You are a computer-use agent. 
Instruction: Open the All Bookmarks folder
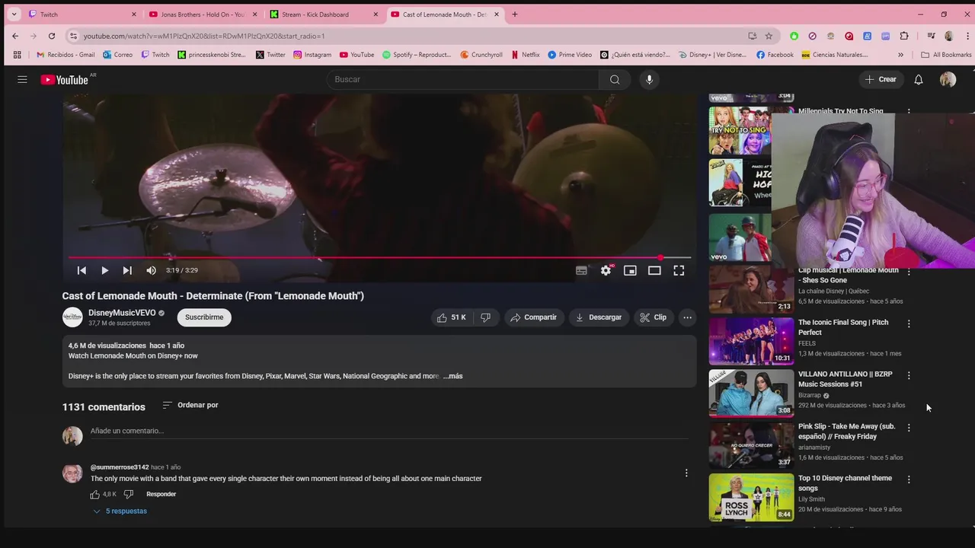click(946, 55)
